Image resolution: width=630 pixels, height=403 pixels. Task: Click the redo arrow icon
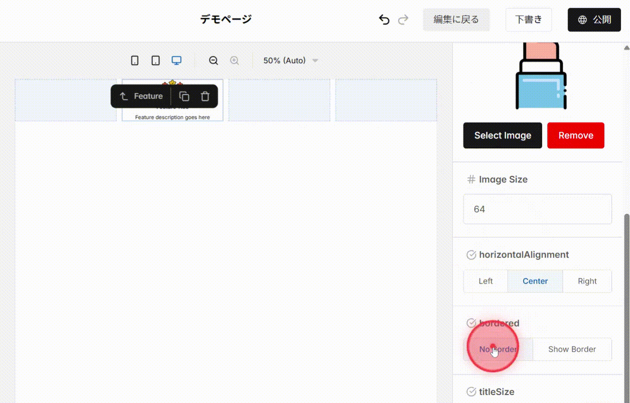403,19
